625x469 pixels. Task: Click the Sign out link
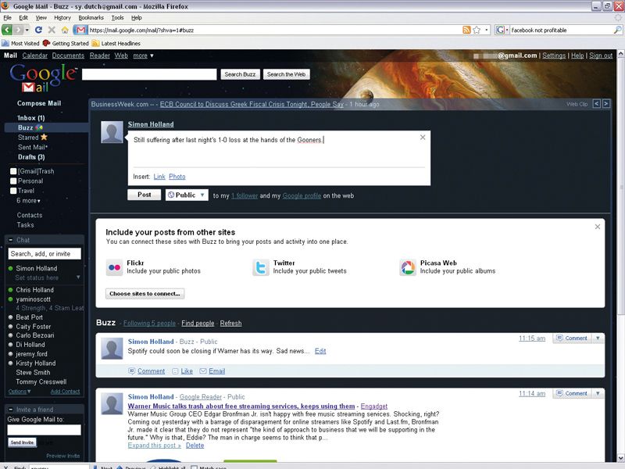pyautogui.click(x=601, y=55)
